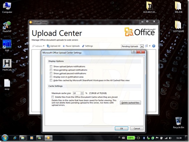Click the settings dialog help question button
Screen dimensions: 189x142
(x=134, y=52)
